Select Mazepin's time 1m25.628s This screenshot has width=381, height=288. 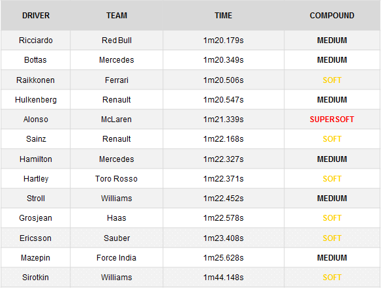point(223,258)
